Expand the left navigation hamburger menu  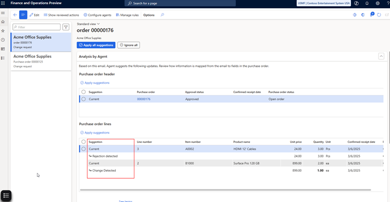click(x=3, y=13)
